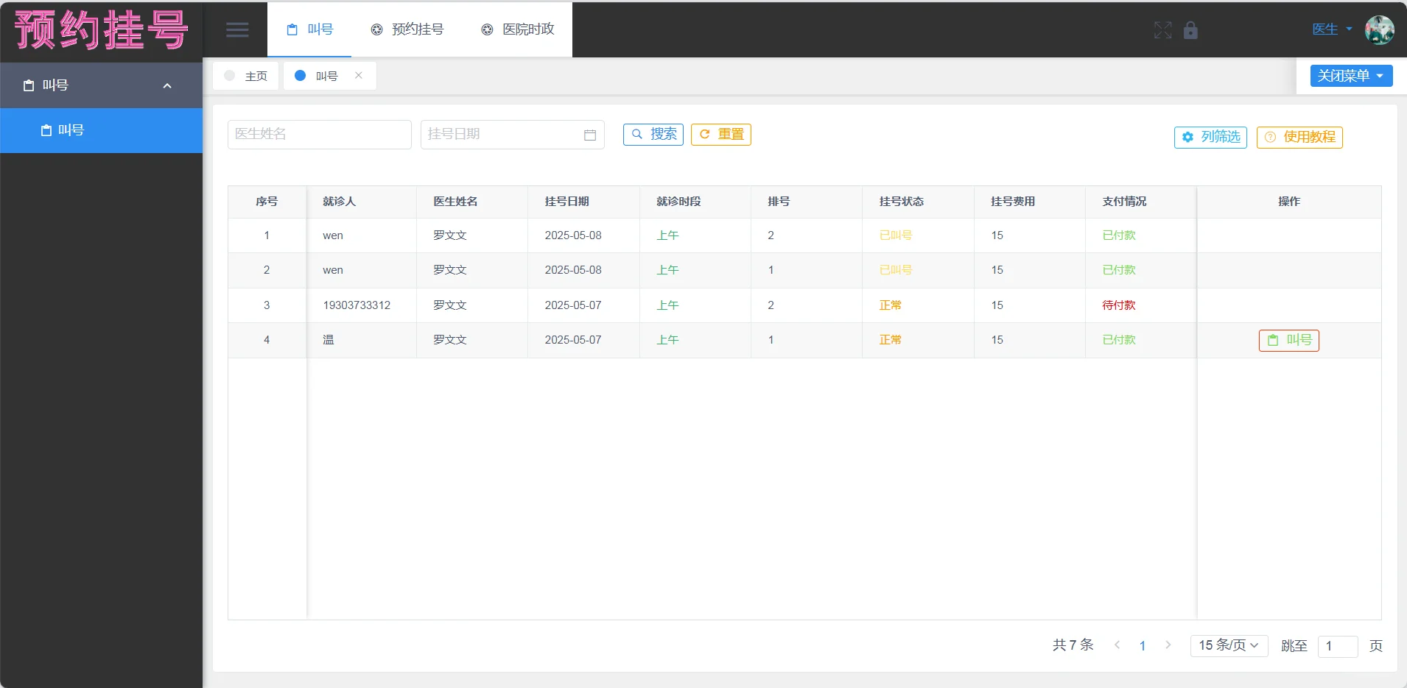The image size is (1407, 688).
Task: Close the 叫号 breadcrumb tab
Action: pos(359,76)
